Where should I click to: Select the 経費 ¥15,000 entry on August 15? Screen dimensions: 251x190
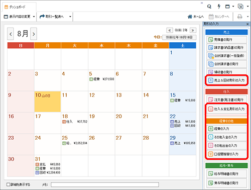point(183,101)
